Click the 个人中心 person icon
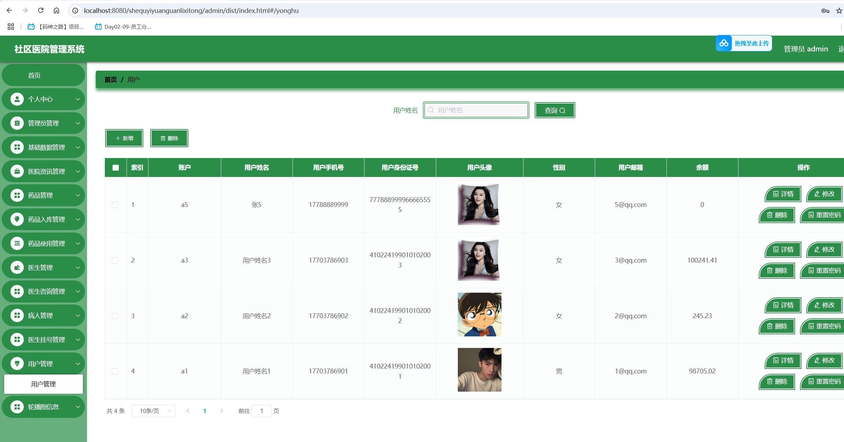The image size is (844, 442). point(17,99)
